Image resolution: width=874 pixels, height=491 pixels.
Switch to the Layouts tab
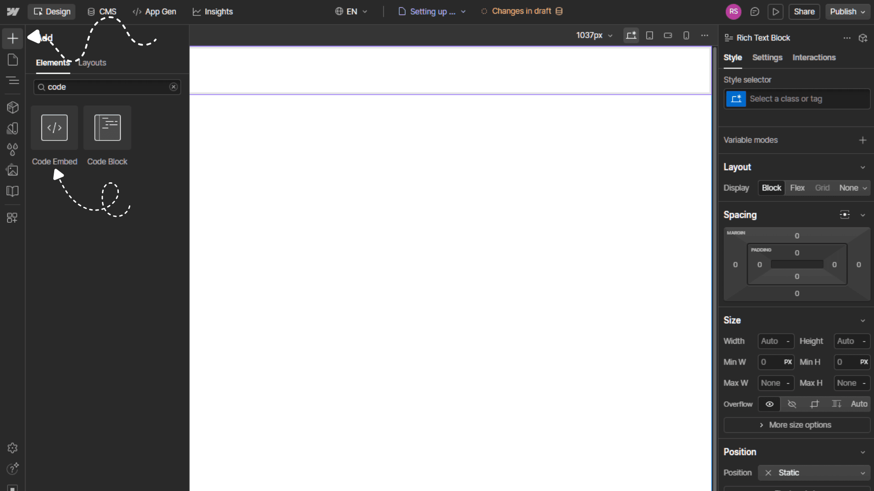(92, 63)
